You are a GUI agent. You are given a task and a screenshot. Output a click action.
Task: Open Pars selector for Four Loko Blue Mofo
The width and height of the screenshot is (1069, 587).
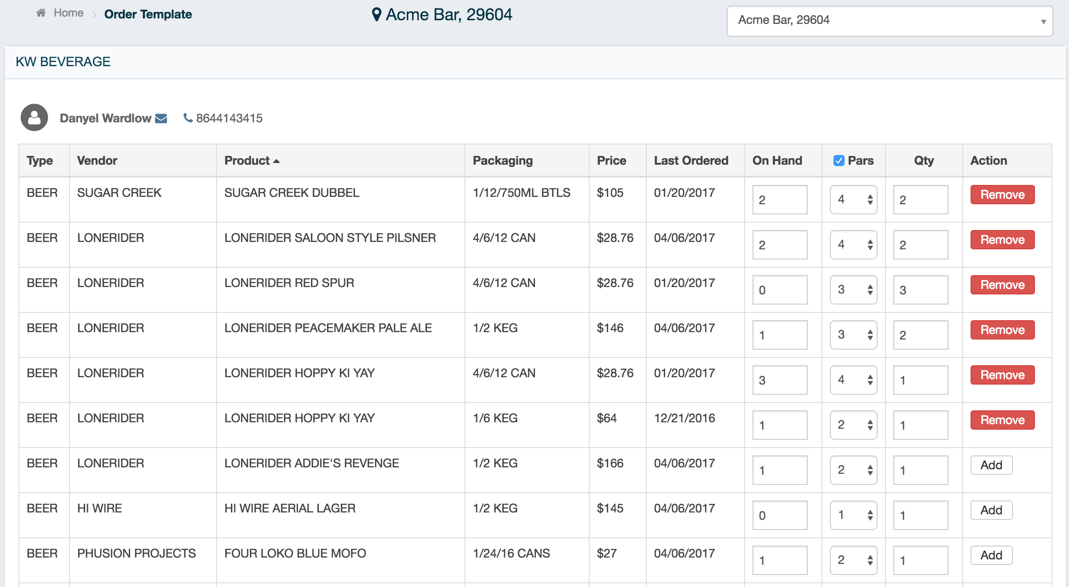pos(853,560)
